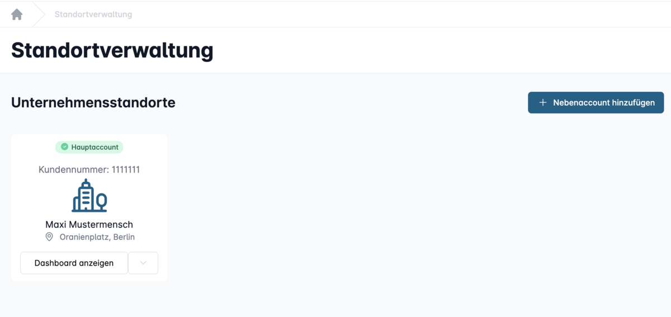Screen dimensions: 671x317
Task: Click the location pin icon
Action: tap(49, 237)
